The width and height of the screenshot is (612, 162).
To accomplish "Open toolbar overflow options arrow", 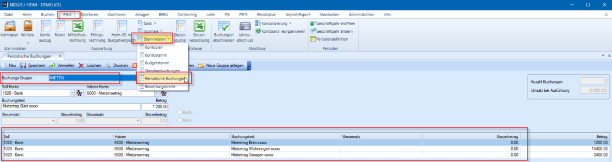I will coord(249,66).
